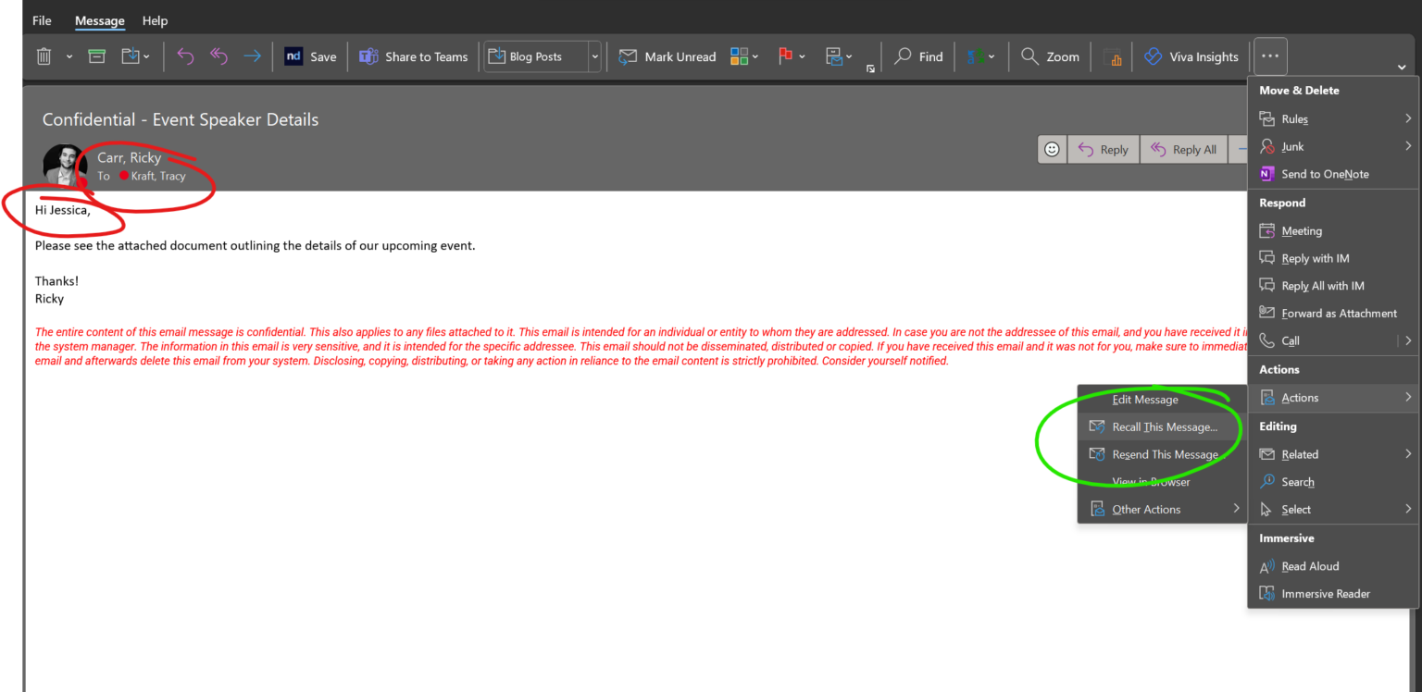Viewport: 1422px width, 692px height.
Task: Click the more commands ellipsis button
Action: [1269, 56]
